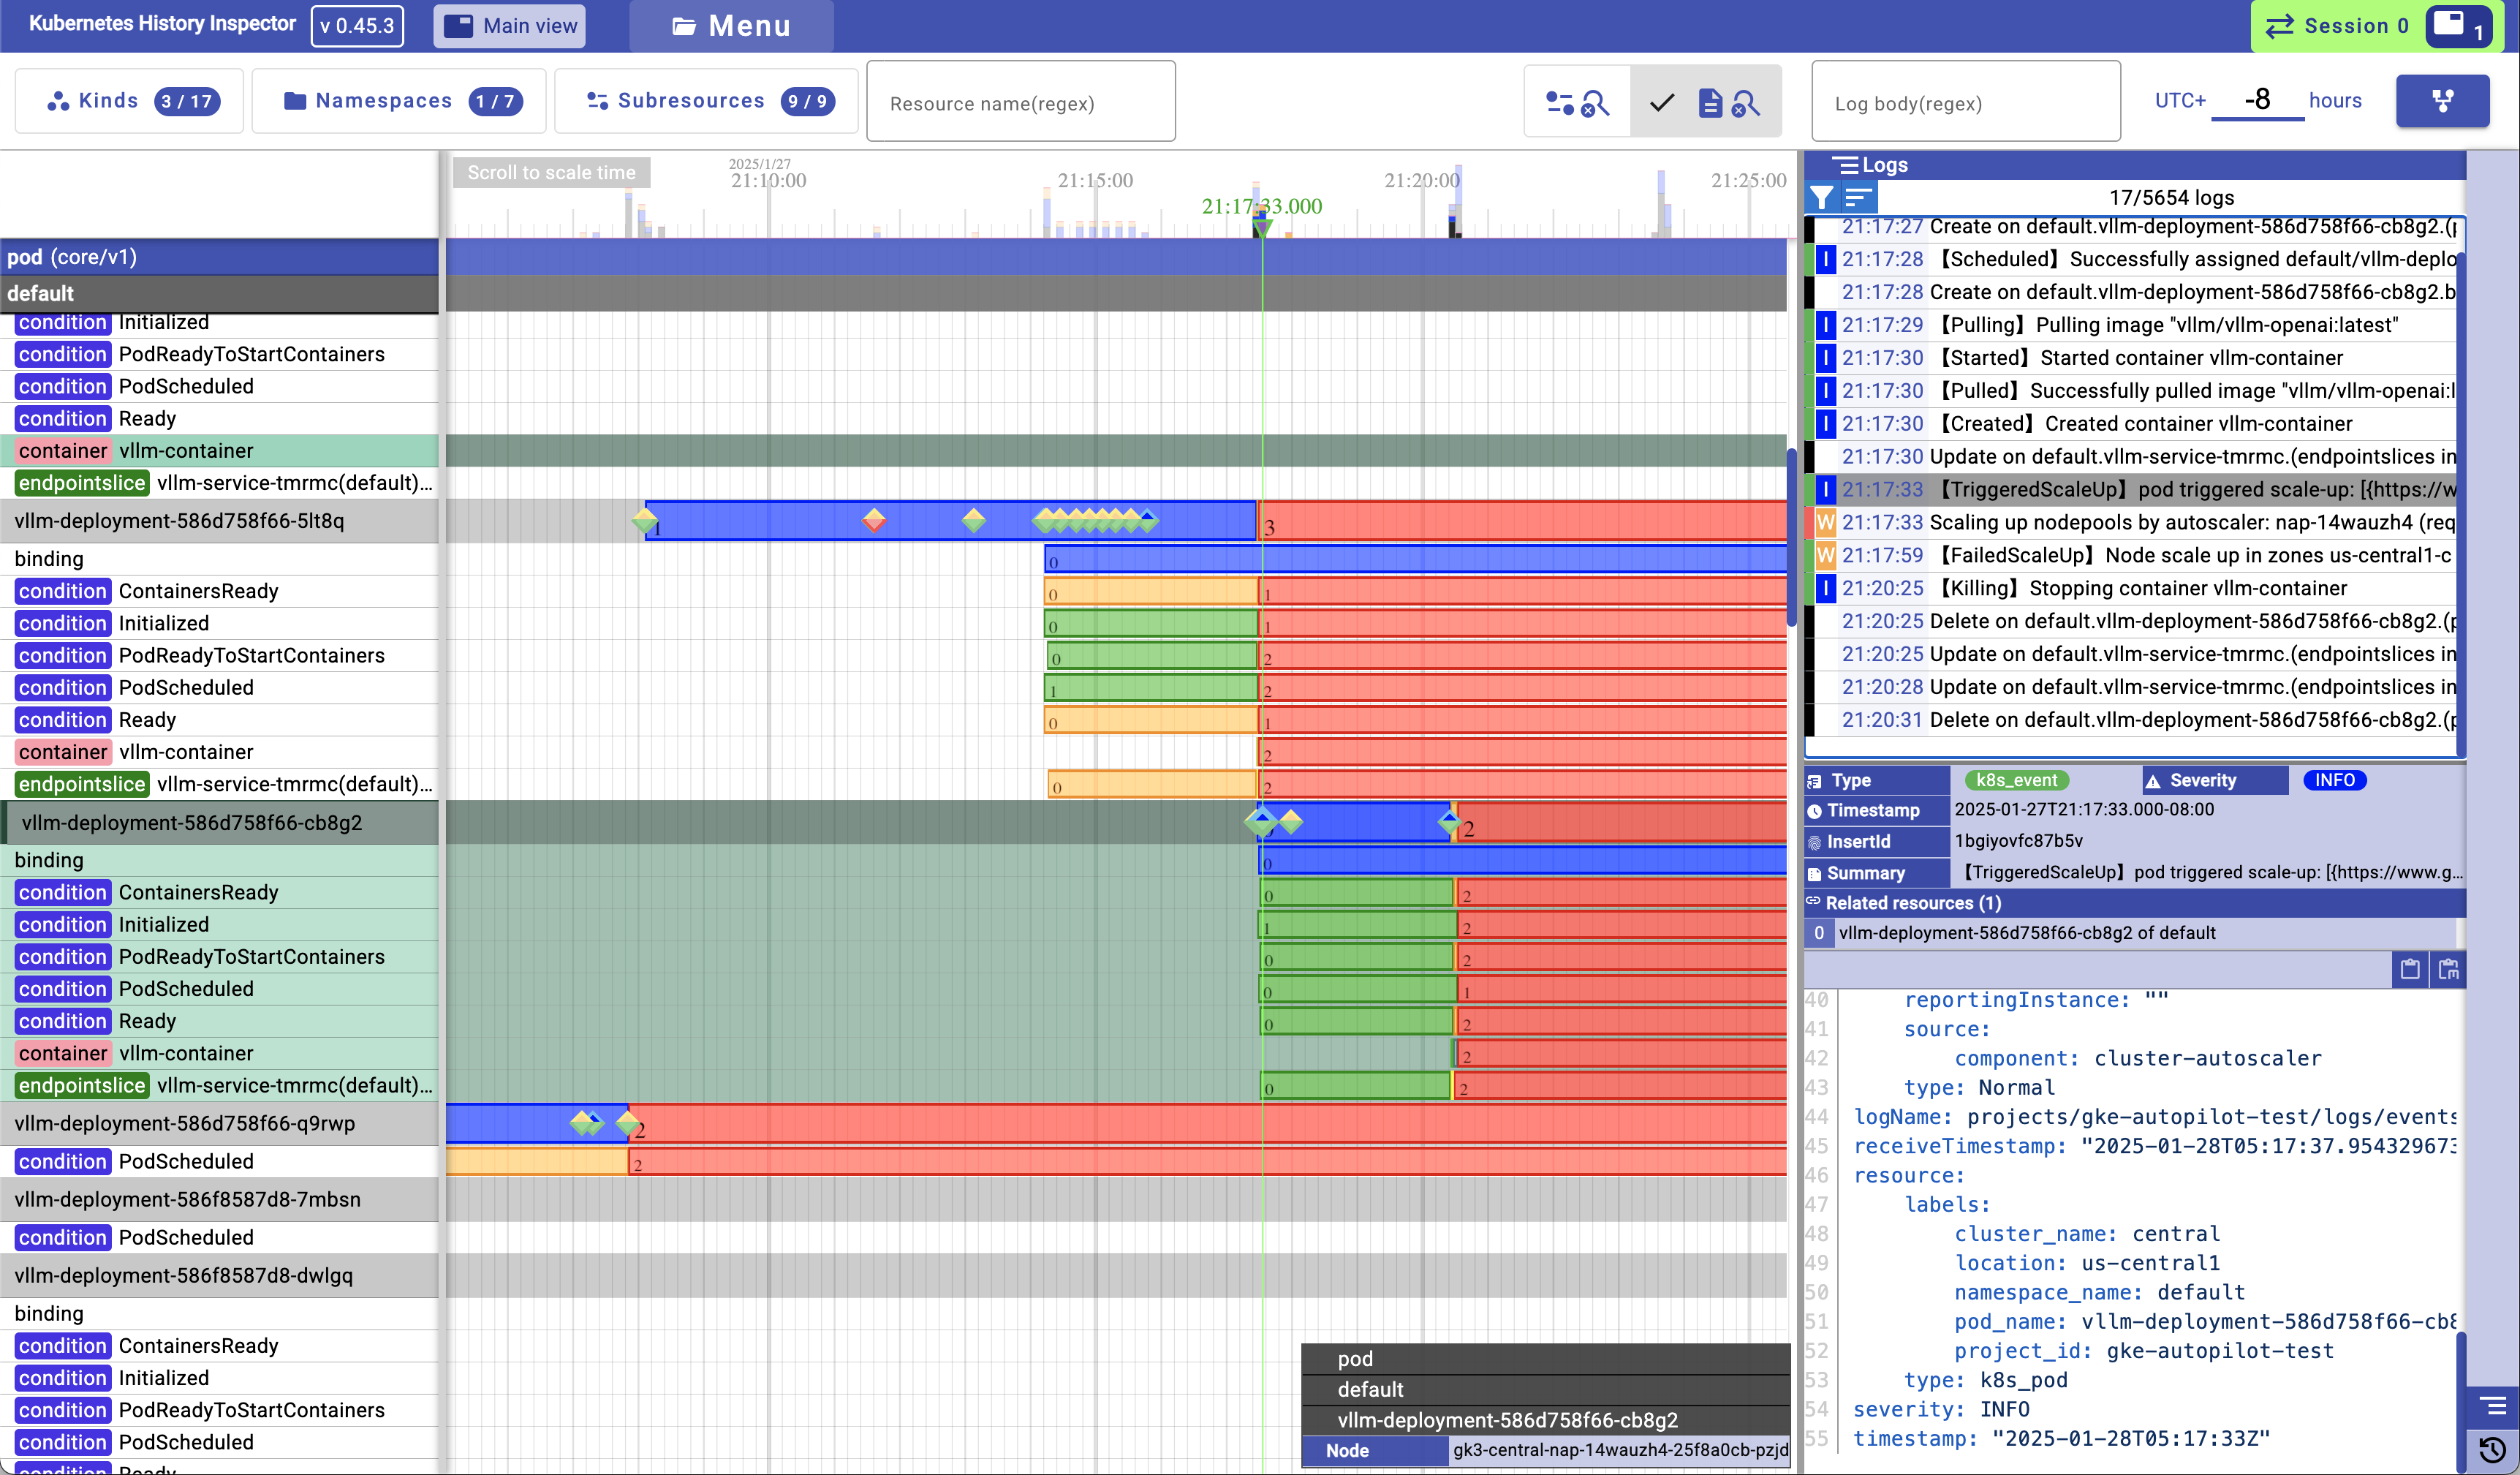2520x1475 pixels.
Task: Click the Timestamp value 2025-01-27T21:17:33.000-08:00
Action: tap(2084, 810)
